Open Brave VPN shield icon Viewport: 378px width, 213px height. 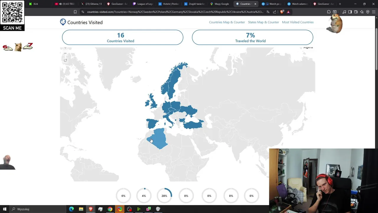coord(368,12)
